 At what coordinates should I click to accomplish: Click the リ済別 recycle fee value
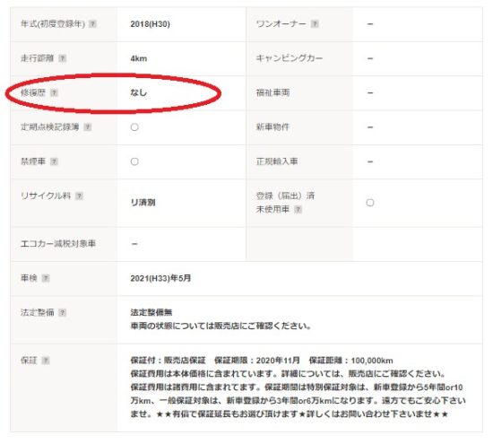pos(143,203)
